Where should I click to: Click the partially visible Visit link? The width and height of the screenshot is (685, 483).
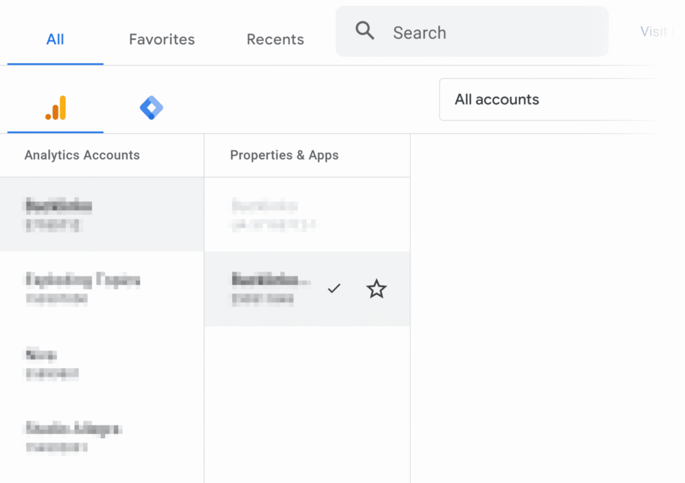coord(653,31)
